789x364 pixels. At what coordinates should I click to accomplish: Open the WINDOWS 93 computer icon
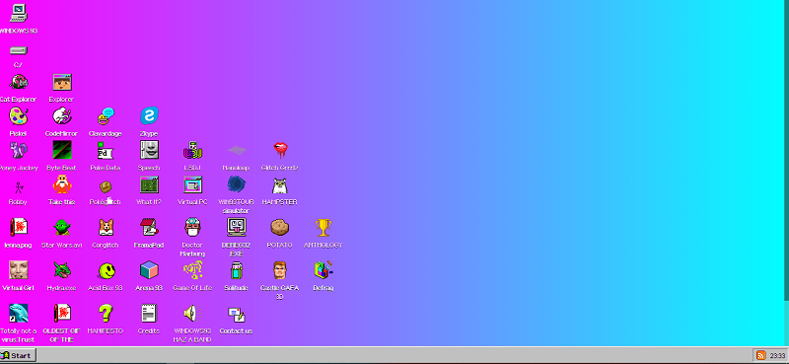pyautogui.click(x=18, y=13)
